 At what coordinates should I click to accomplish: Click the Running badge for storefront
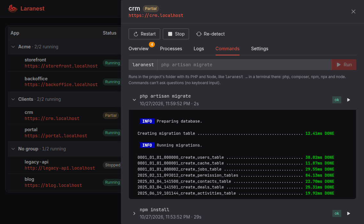[x=112, y=63]
